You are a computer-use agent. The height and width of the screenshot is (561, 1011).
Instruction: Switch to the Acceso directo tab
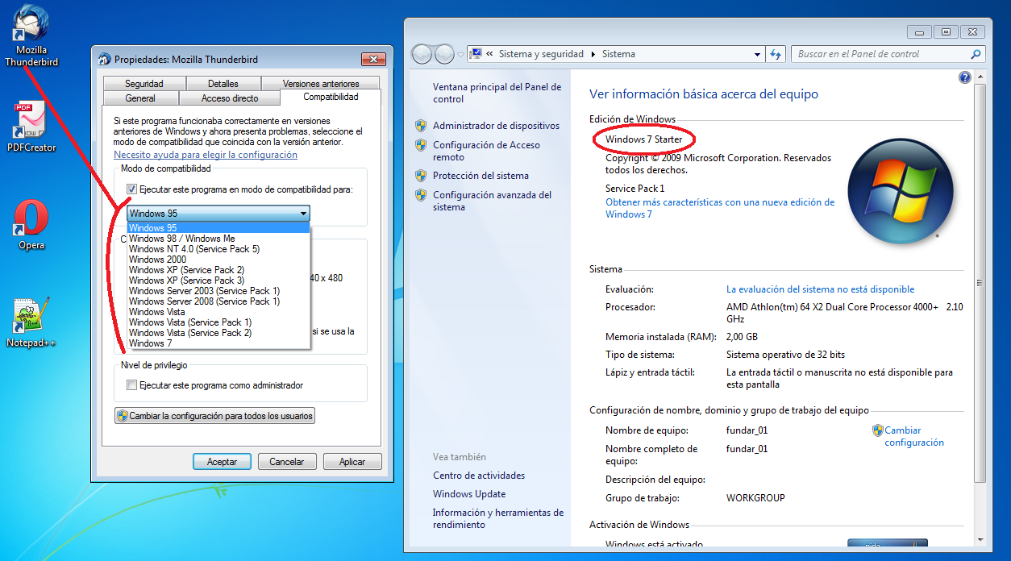[230, 98]
